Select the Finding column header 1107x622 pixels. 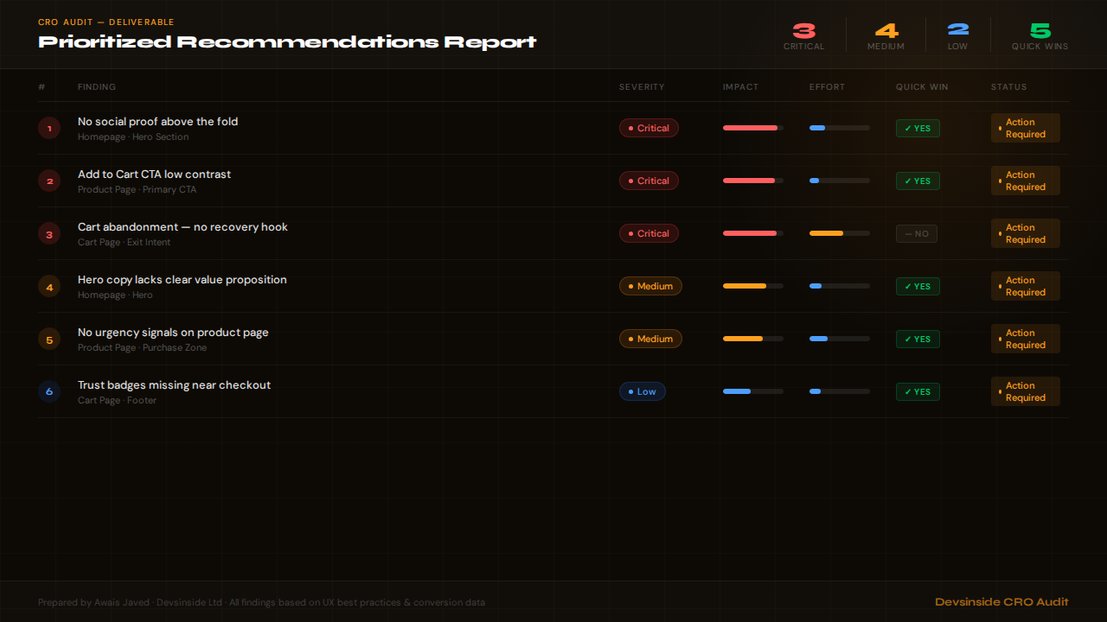point(97,87)
